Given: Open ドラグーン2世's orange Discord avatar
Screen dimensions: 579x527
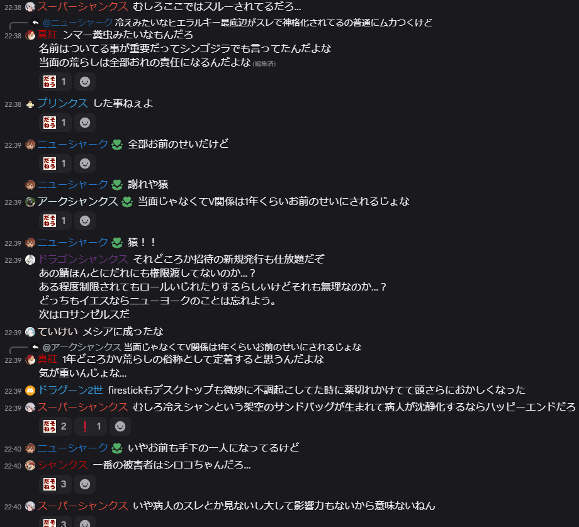Looking at the screenshot, I should click(30, 391).
